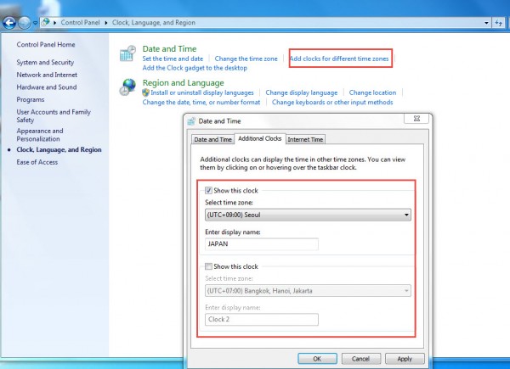
Task: Click the shield icon beside Install display languages
Action: pyautogui.click(x=145, y=92)
